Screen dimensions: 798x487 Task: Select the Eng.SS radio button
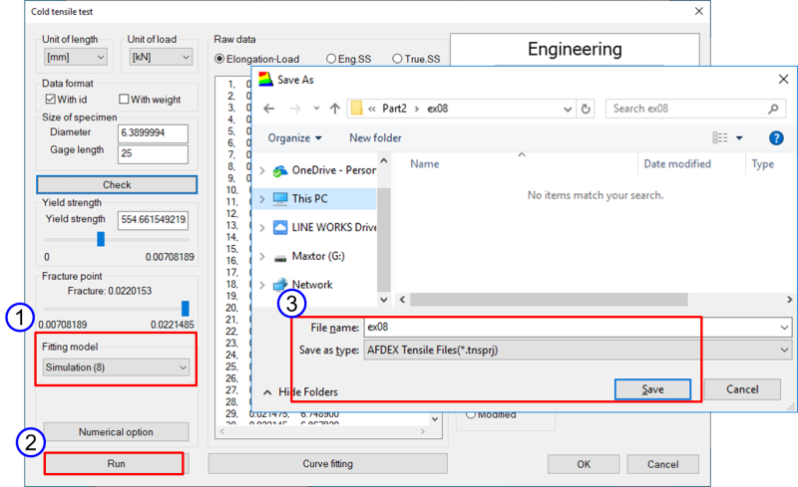pos(331,59)
